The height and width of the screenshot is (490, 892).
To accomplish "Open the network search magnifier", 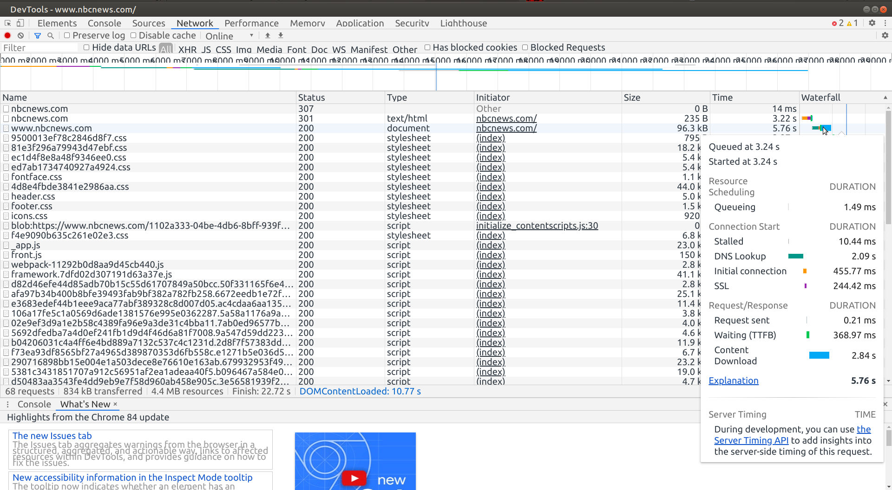I will point(51,35).
